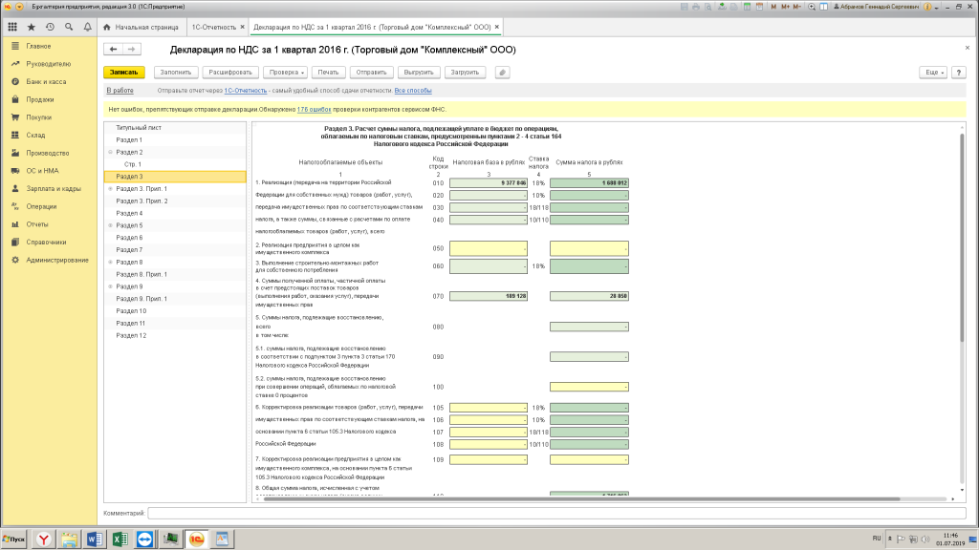Click the M memory button
This screenshot has width=979, height=550.
[773, 7]
